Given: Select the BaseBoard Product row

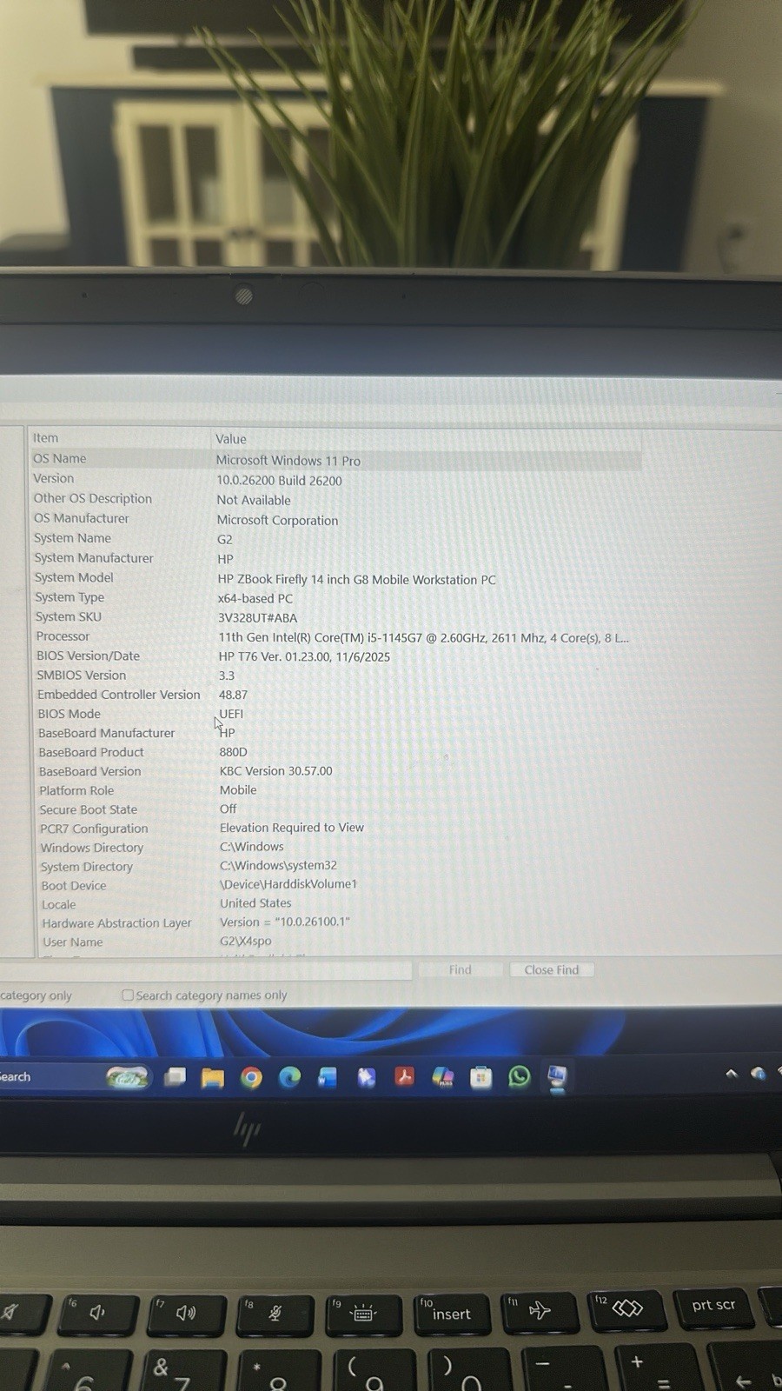Looking at the screenshot, I should [x=335, y=752].
